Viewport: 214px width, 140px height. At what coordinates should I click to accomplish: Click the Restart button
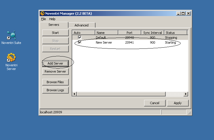pyautogui.click(x=55, y=49)
